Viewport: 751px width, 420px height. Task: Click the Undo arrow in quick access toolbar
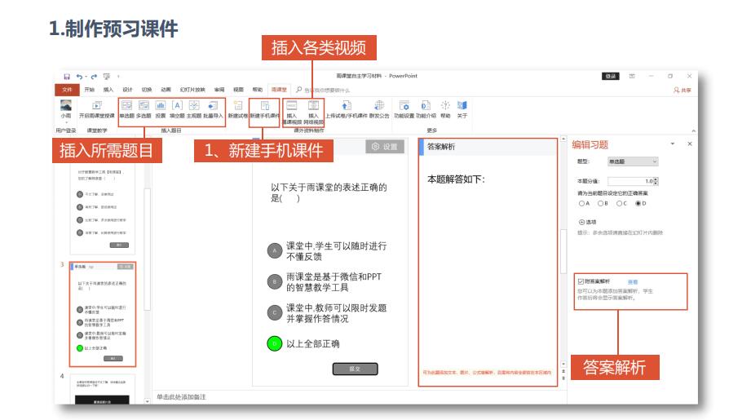click(79, 77)
